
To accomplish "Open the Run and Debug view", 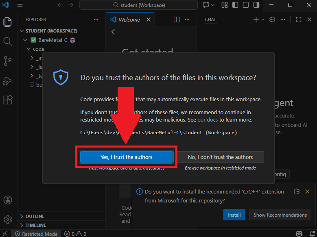I will pyautogui.click(x=7, y=81).
